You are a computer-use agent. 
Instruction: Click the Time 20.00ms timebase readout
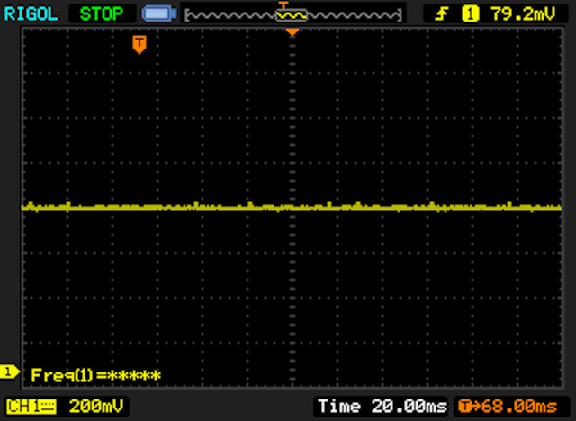coord(382,407)
